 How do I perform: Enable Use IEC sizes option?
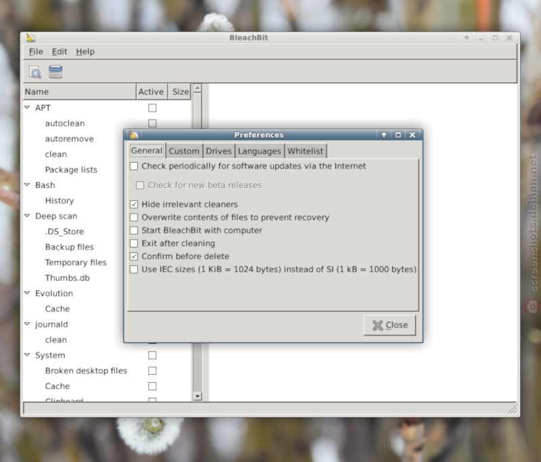[134, 269]
